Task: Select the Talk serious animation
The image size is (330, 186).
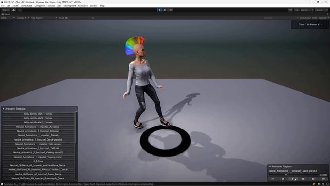Action: pos(38,144)
